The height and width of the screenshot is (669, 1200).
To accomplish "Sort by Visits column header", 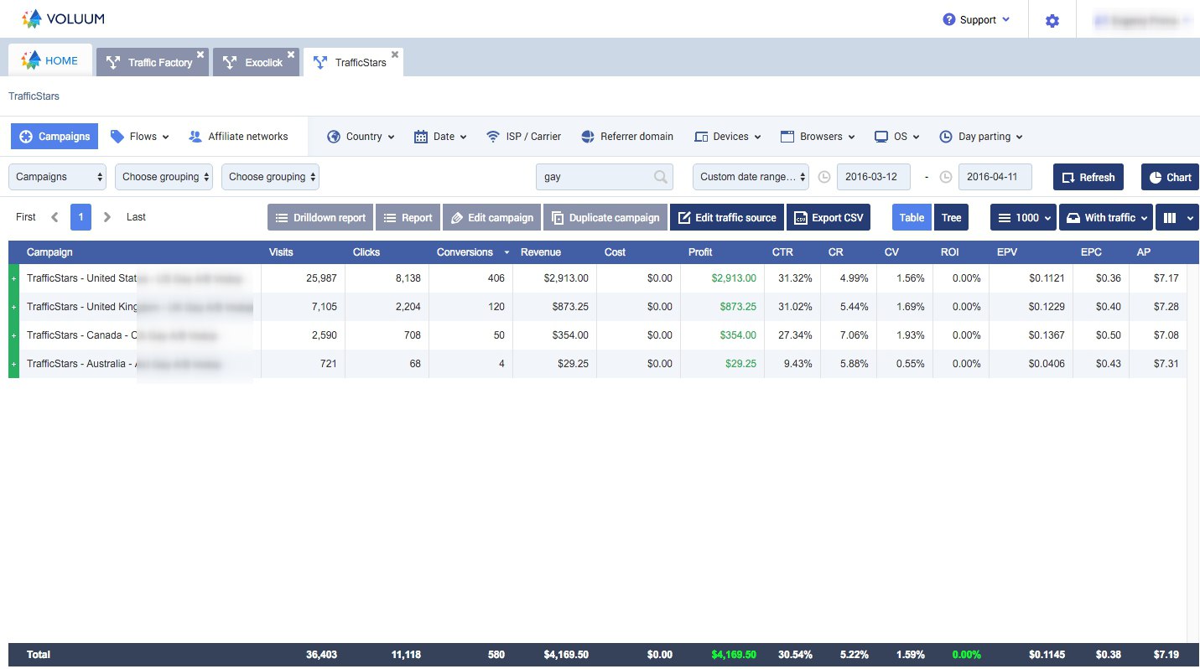I will [281, 252].
